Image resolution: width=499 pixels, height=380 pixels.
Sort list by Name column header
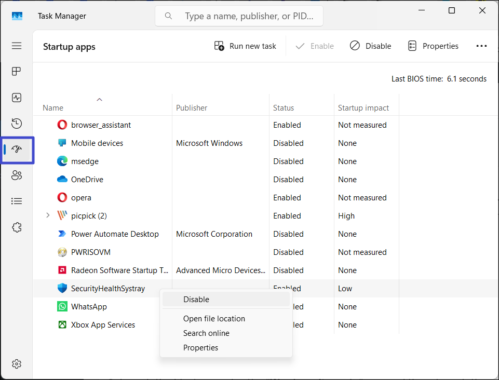point(53,108)
